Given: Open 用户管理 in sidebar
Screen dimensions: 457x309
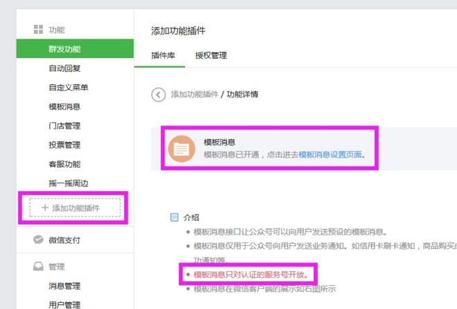Looking at the screenshot, I should tap(64, 305).
